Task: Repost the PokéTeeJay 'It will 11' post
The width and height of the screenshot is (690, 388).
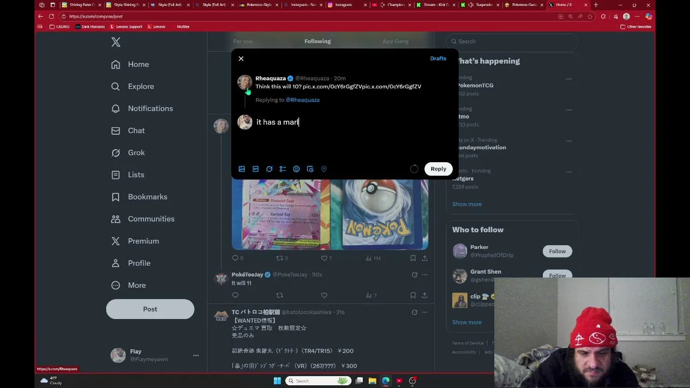Action: (x=279, y=295)
